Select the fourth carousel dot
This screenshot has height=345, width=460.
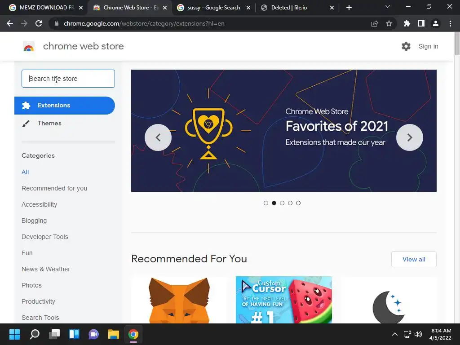(x=290, y=203)
